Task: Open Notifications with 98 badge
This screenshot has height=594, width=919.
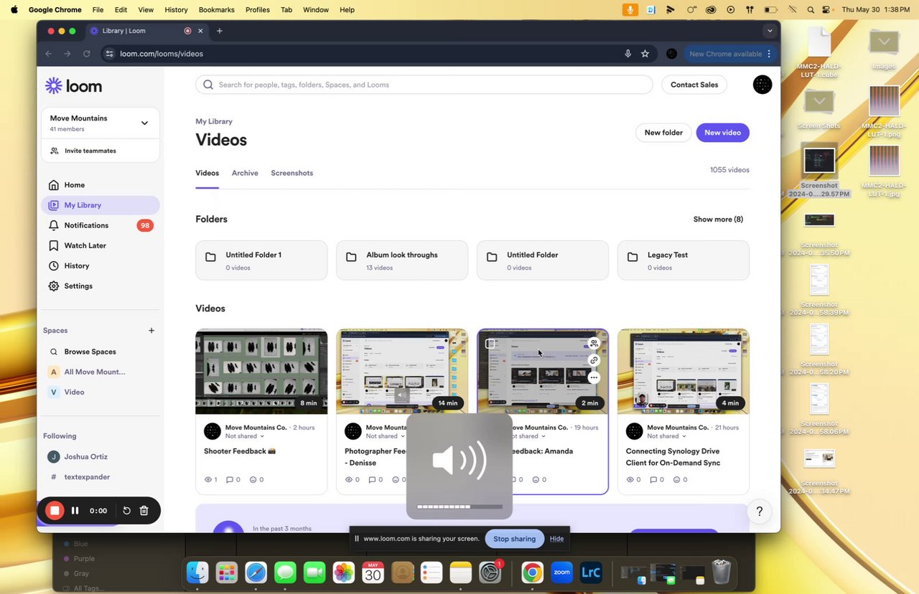Action: click(x=101, y=225)
